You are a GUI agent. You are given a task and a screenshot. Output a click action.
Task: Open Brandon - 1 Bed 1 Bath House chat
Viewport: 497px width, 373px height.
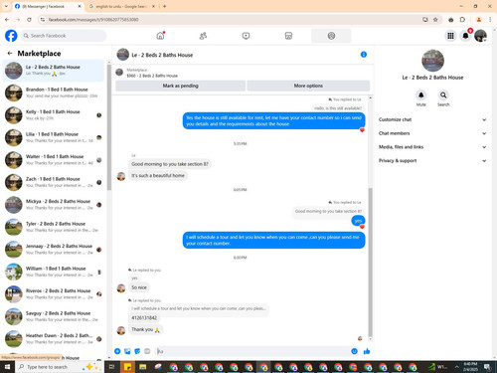54,93
